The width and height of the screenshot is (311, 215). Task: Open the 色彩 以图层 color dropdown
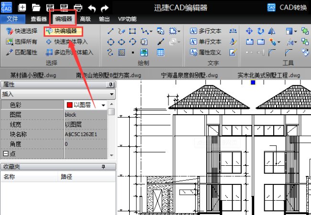103,105
